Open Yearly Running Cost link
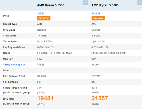 coord(15,64)
